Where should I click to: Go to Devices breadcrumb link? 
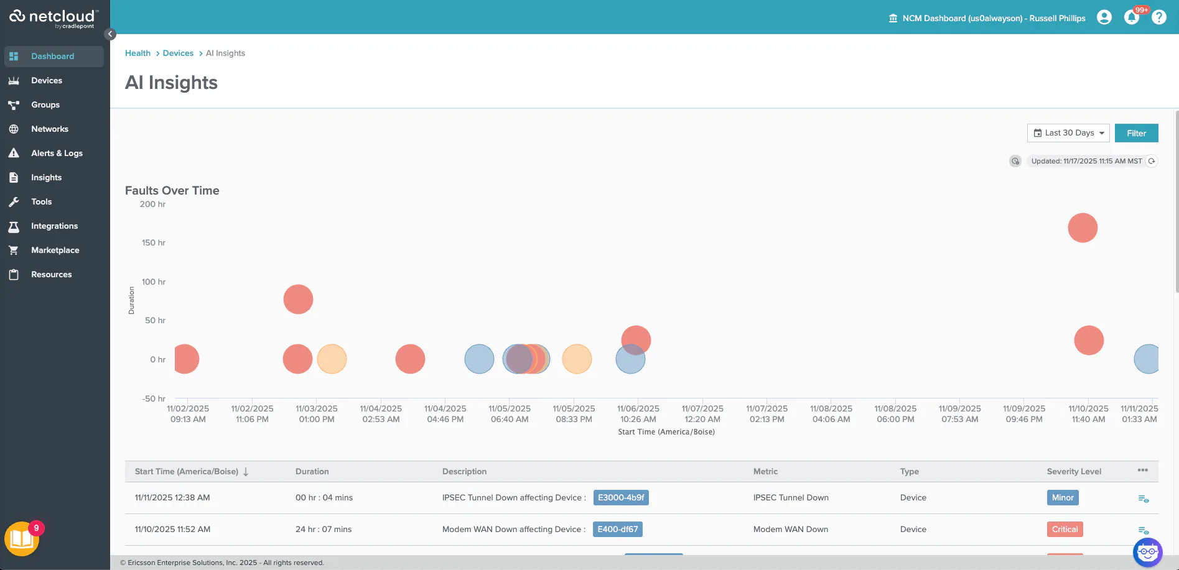click(x=178, y=53)
